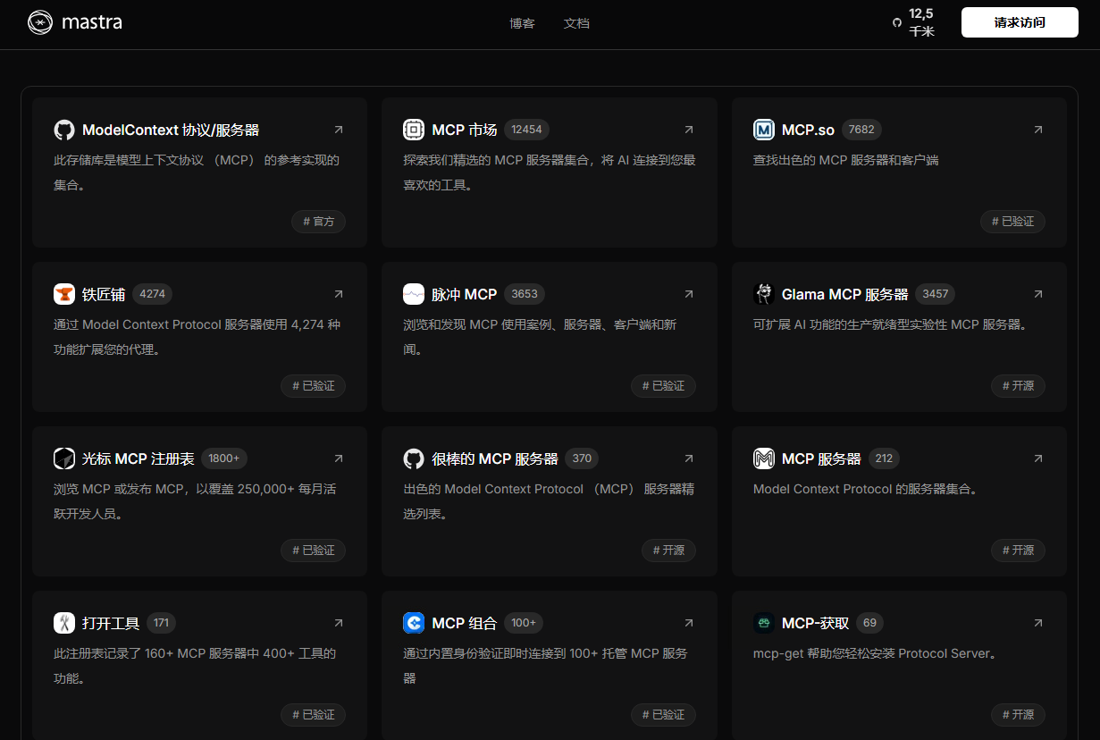Click # 开源 tag on 很棒的 MCP 服务器 card
This screenshot has width=1100, height=740.
pyautogui.click(x=668, y=551)
